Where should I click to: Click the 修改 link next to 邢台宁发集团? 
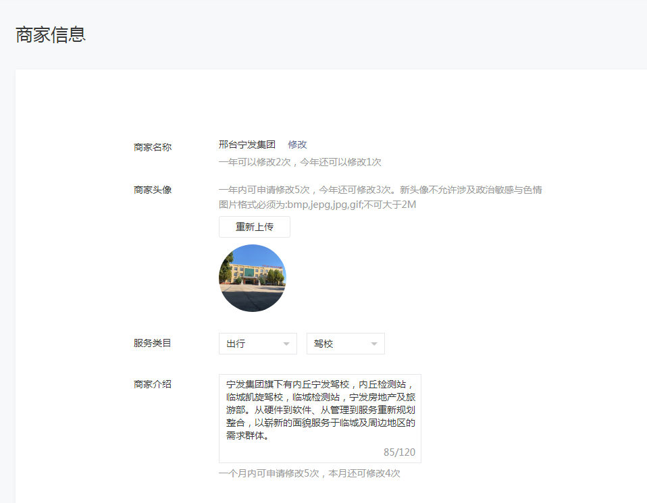coord(297,144)
